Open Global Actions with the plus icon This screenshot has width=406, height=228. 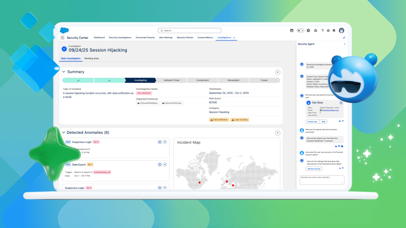coord(308,30)
